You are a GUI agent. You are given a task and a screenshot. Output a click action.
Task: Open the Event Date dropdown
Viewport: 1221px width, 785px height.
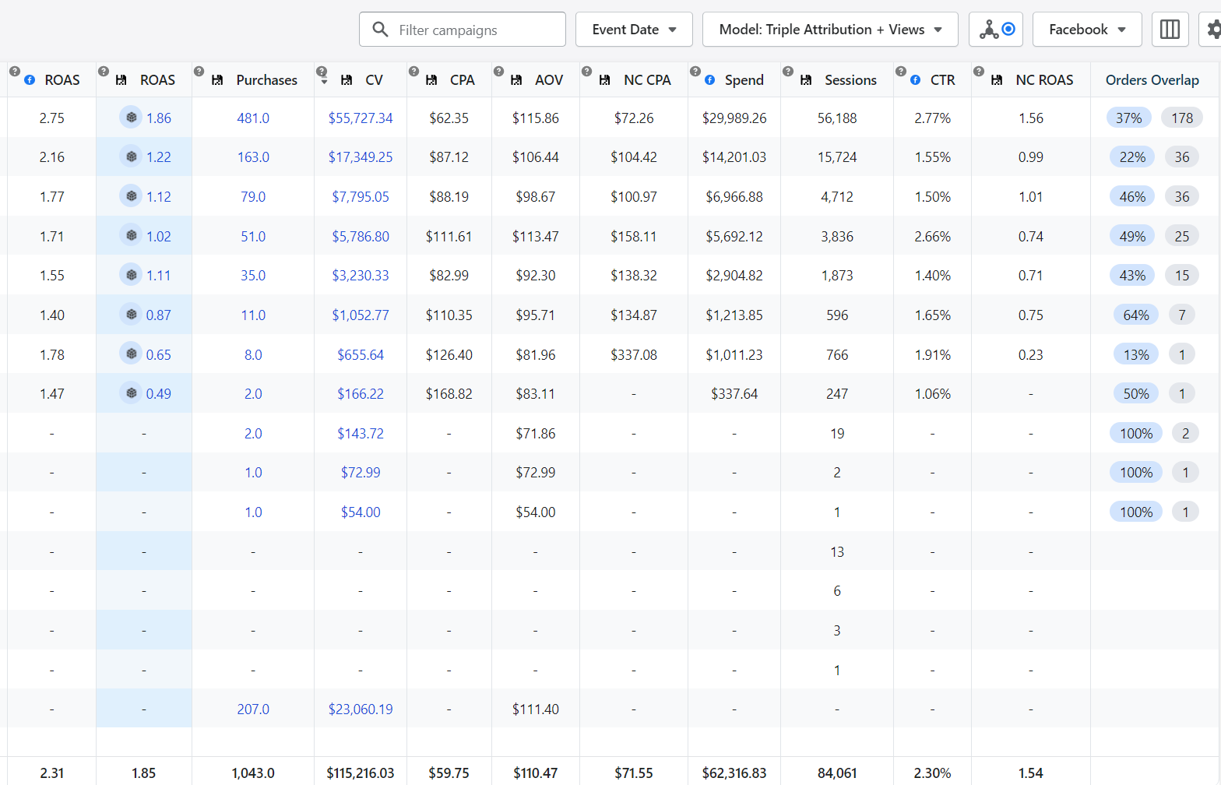(x=634, y=30)
